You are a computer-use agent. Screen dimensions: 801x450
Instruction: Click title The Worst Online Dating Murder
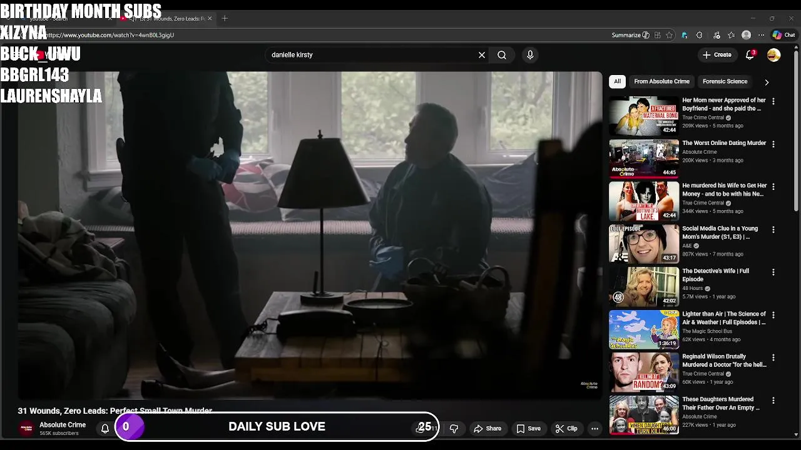[724, 143]
